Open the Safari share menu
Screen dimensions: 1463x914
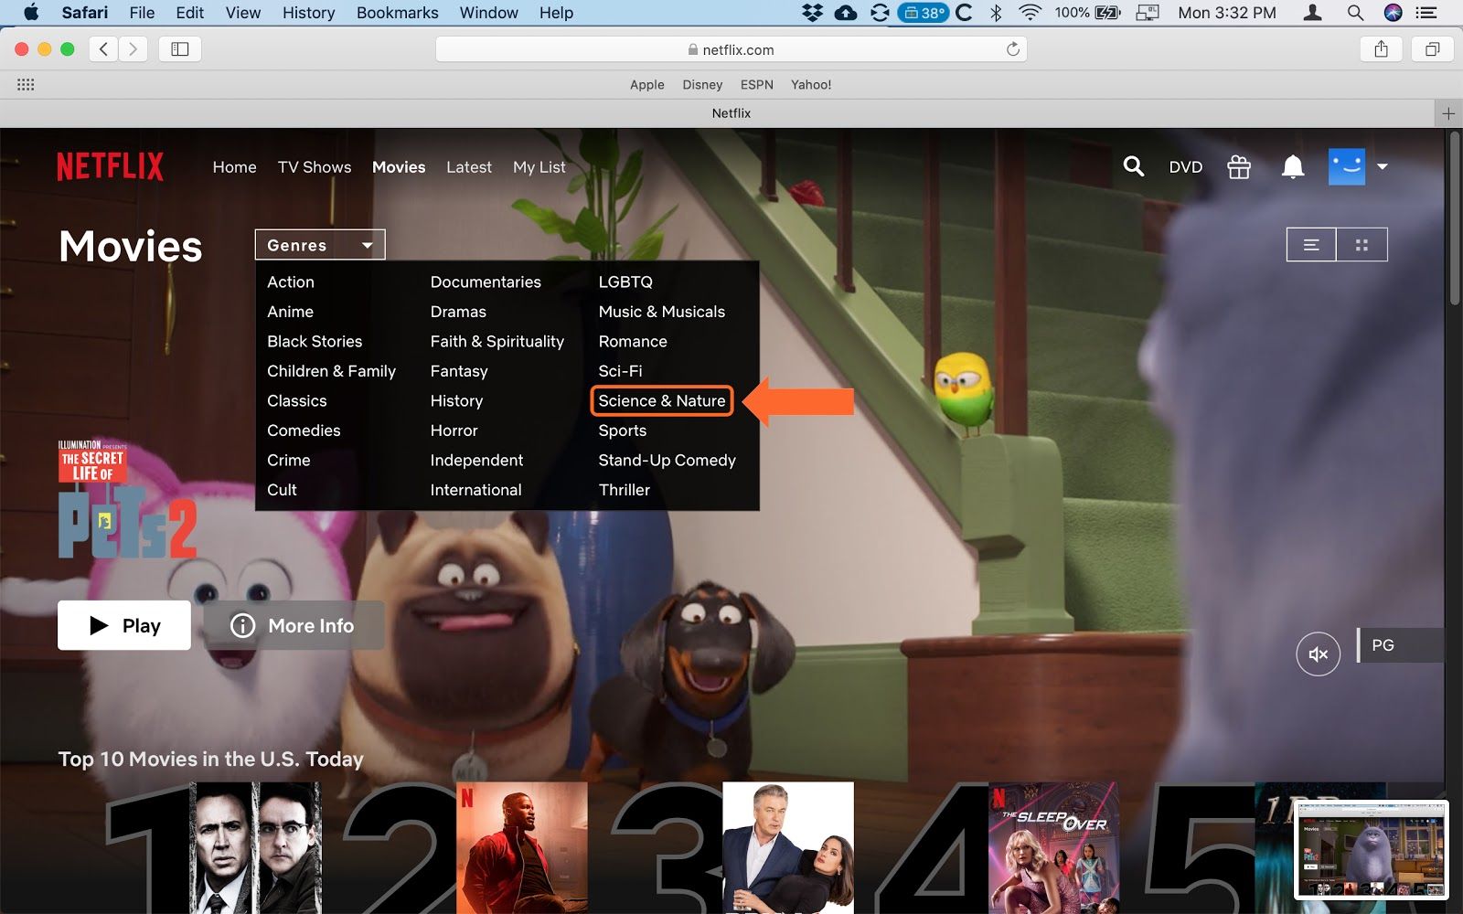click(x=1381, y=49)
